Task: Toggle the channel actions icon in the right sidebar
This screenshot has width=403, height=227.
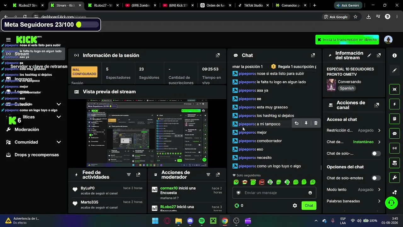Action: click(394, 163)
